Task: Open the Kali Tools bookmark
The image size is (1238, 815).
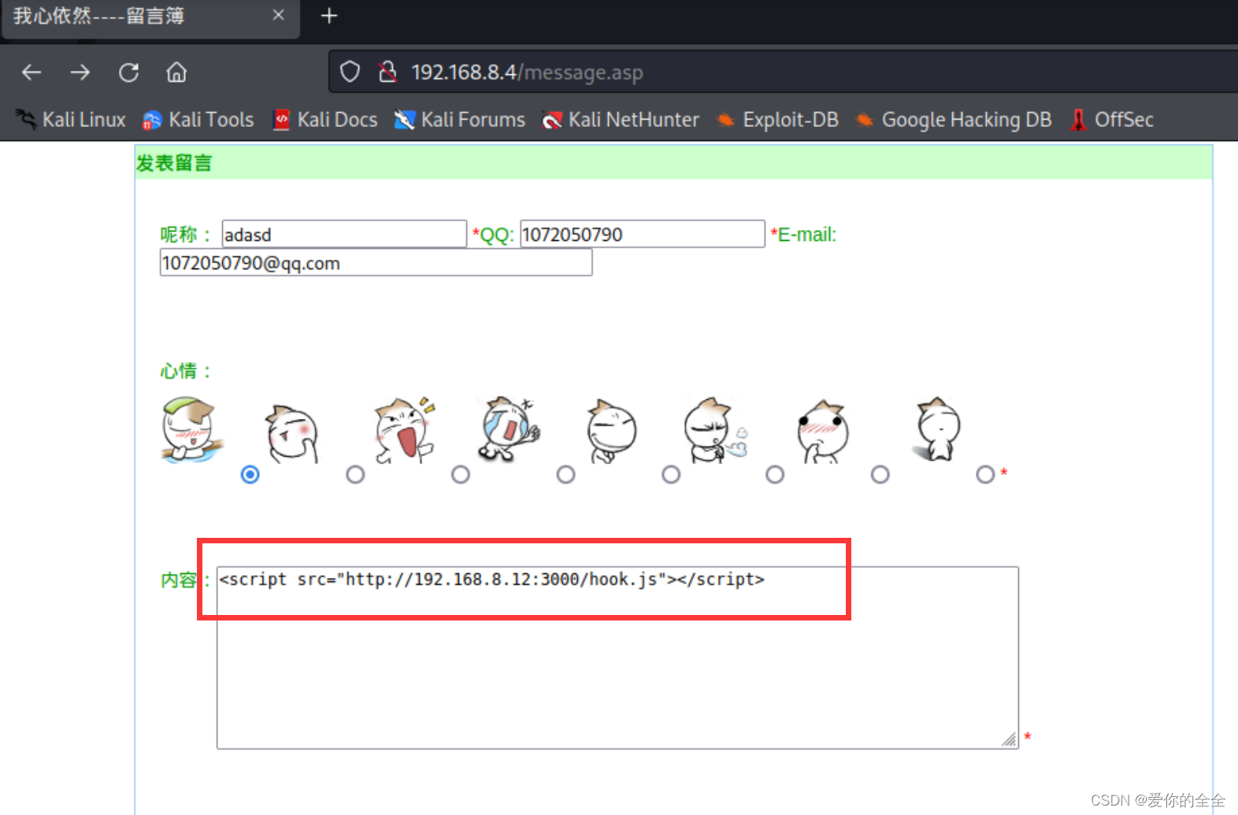Action: click(198, 120)
